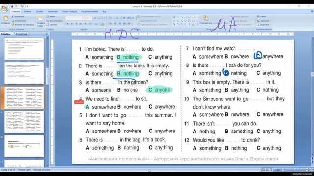
Task: Select the highlighted current slide thumbnail
Action: coord(24,98)
